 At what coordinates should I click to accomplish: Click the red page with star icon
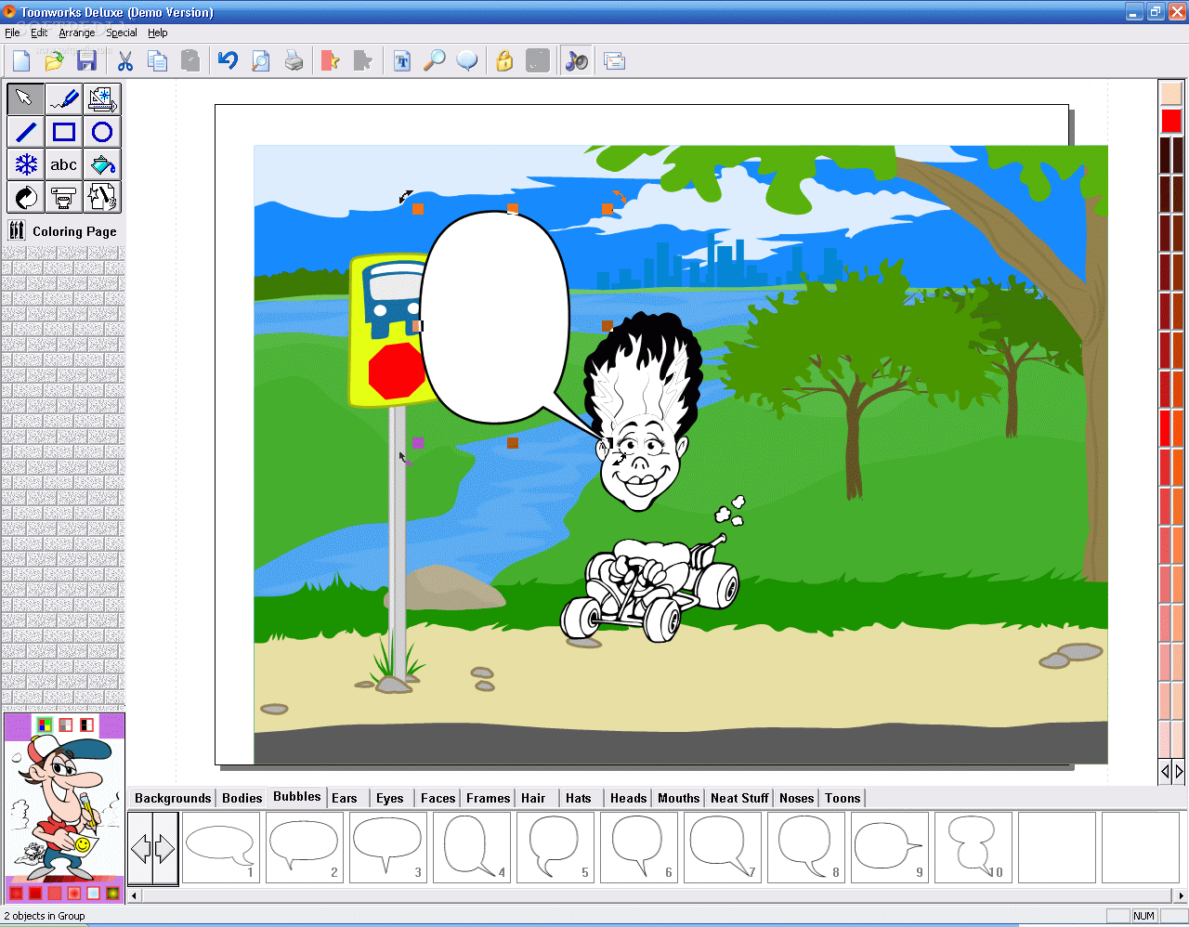coord(331,61)
